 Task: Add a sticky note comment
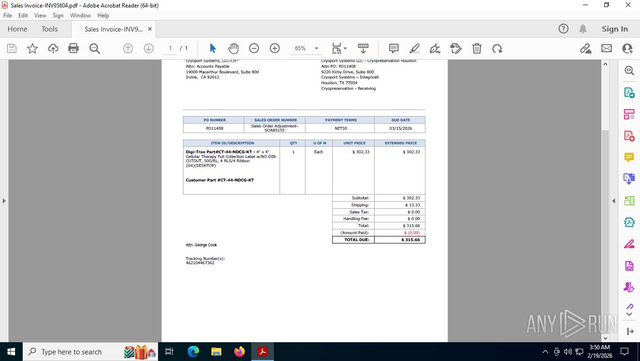coord(394,48)
